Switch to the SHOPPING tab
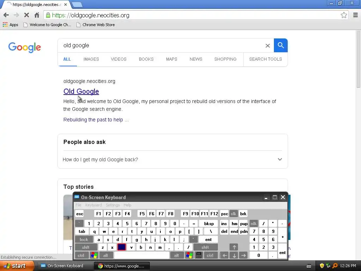 coord(225,59)
